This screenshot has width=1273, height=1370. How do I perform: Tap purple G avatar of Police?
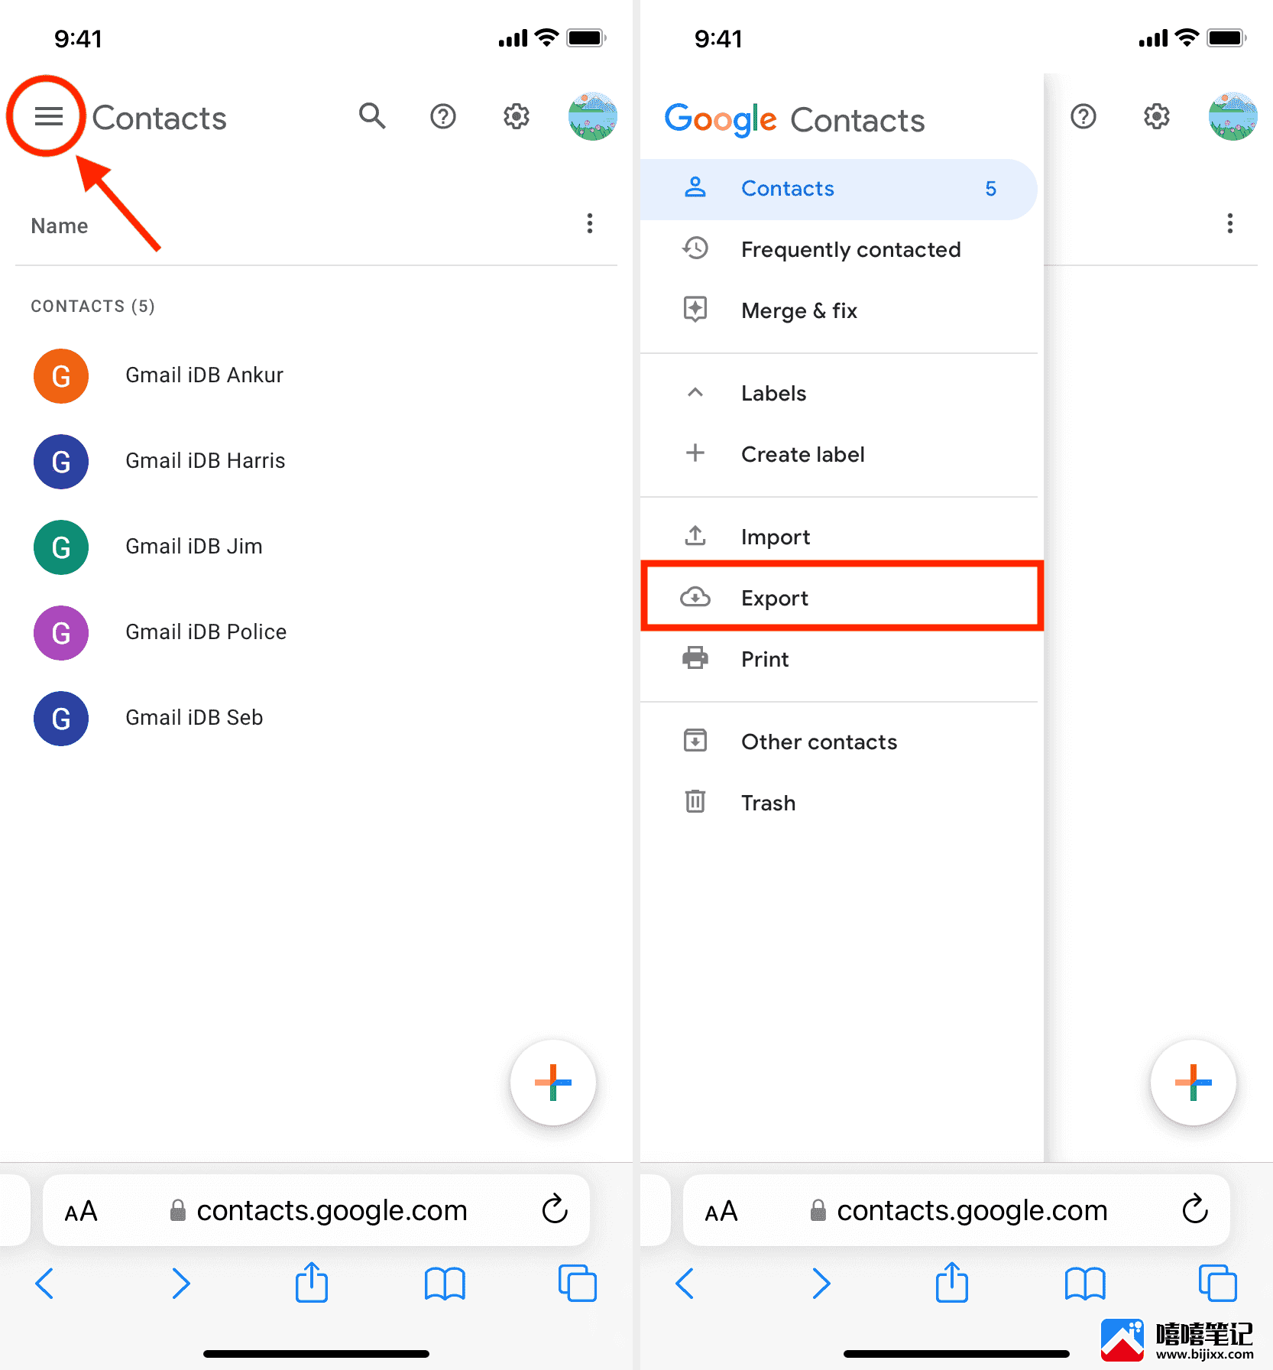point(61,632)
